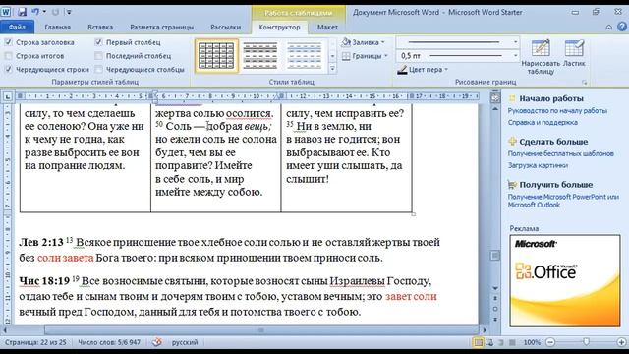Click the vertical scrollbar down arrow
The width and height of the screenshot is (629, 354).
(x=495, y=288)
